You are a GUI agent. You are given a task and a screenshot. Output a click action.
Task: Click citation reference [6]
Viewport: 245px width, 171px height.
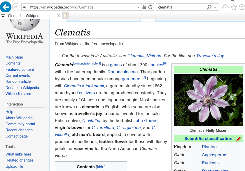165,63
